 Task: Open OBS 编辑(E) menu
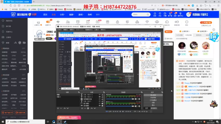click(x=65, y=30)
